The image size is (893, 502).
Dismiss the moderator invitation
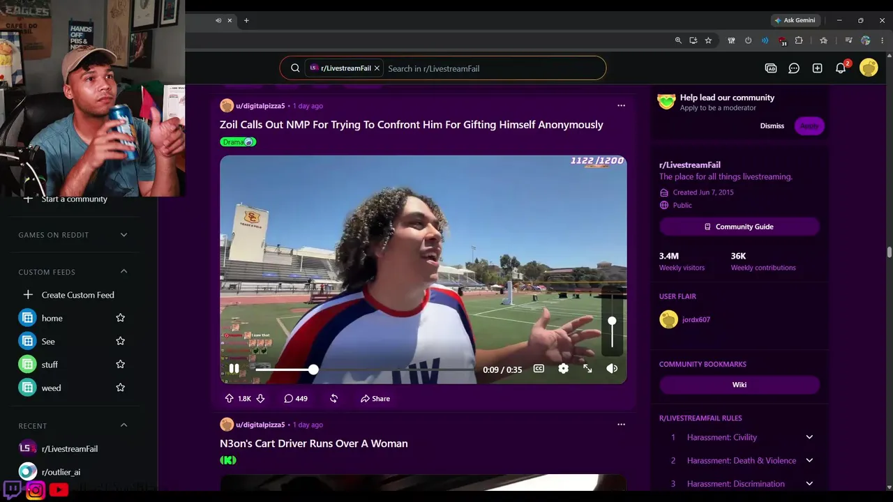772,125
